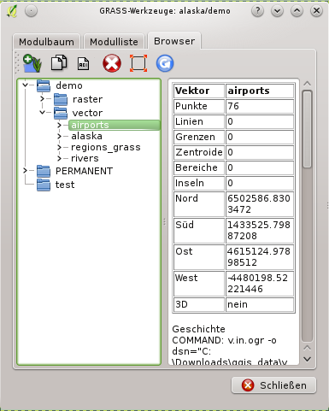The image size is (329, 411).
Task: Click the Zentroide label cell
Action: click(199, 152)
